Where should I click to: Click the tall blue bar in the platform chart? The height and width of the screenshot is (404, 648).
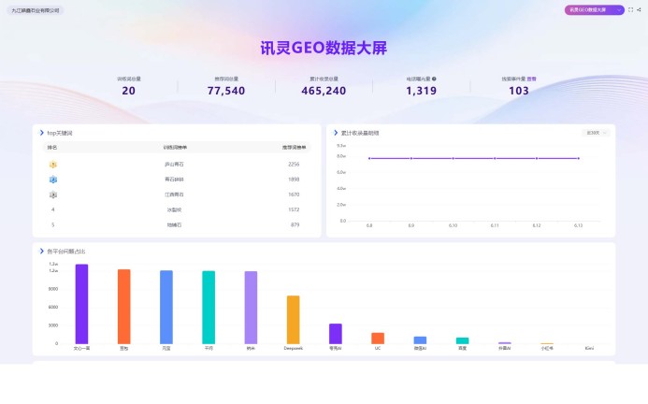tap(166, 308)
